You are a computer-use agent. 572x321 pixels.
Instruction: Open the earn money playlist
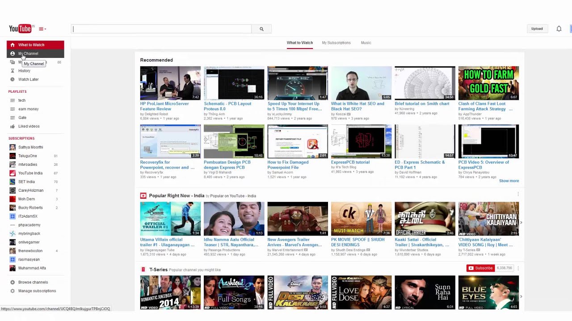coord(28,109)
